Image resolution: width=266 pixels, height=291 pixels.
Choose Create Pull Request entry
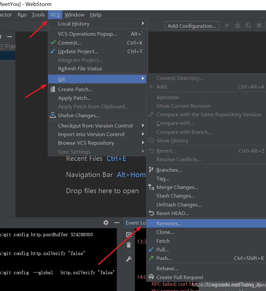click(x=206, y=277)
